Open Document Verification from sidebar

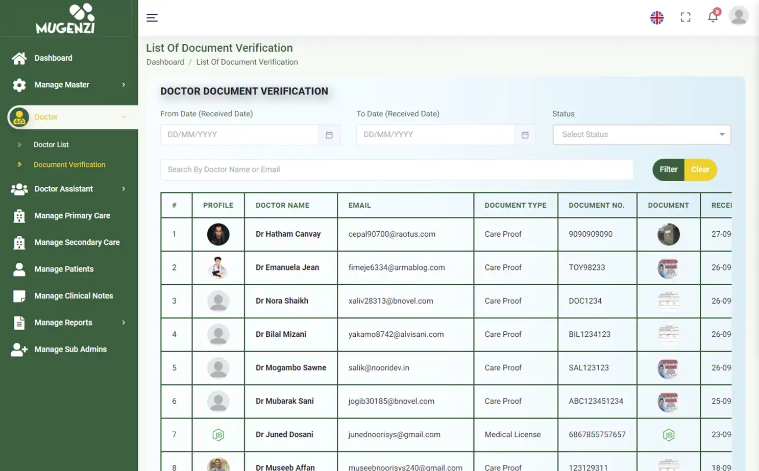click(x=69, y=164)
